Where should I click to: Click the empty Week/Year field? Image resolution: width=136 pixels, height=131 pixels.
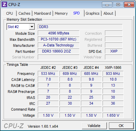coord(114,57)
